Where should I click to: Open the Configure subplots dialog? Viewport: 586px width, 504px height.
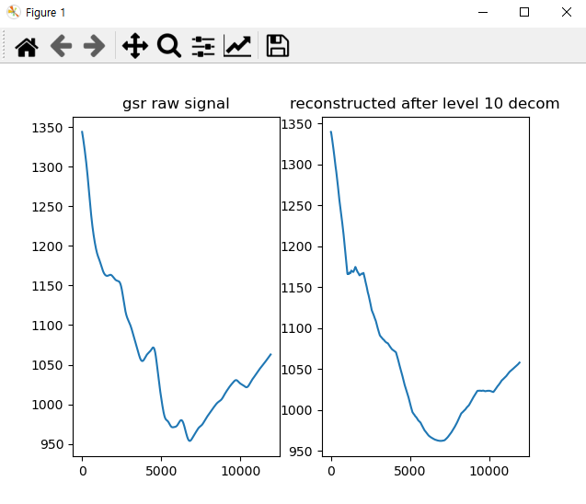point(203,46)
